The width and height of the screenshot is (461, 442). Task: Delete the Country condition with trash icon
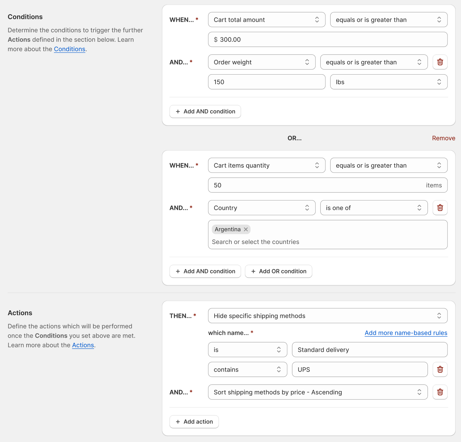point(440,208)
